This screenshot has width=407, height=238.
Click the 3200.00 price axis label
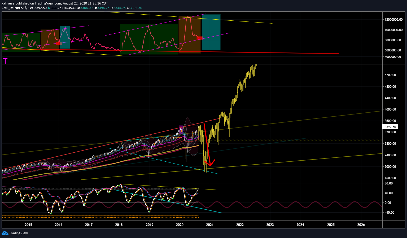(x=390, y=132)
